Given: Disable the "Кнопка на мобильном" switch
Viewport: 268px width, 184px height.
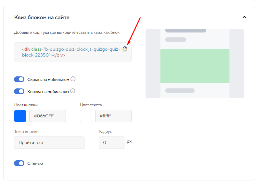Looking at the screenshot, I should pyautogui.click(x=19, y=91).
